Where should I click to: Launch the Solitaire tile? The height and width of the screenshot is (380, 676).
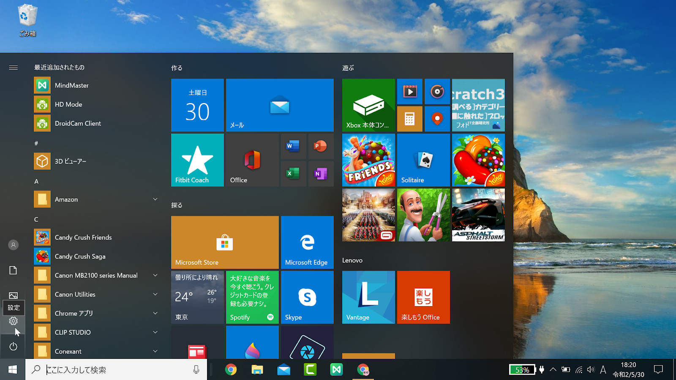pyautogui.click(x=423, y=160)
